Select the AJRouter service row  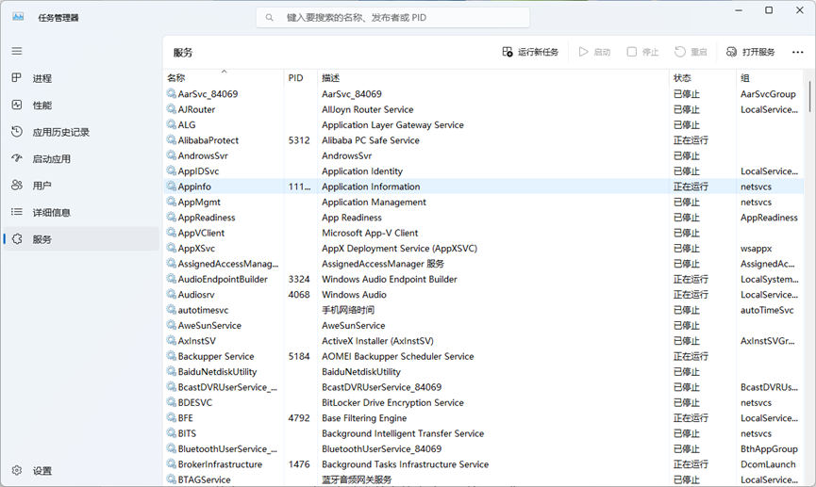pos(483,109)
